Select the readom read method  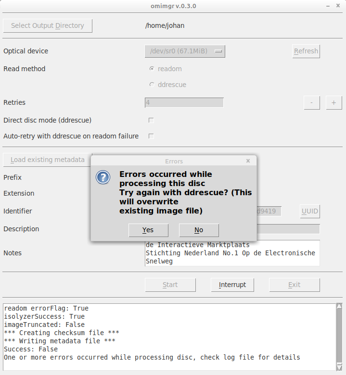[x=152, y=69]
